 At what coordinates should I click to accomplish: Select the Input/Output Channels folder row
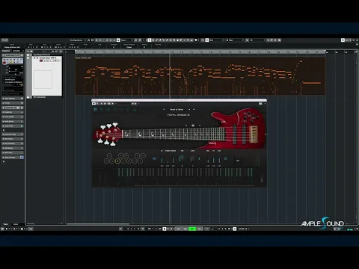tap(46, 55)
